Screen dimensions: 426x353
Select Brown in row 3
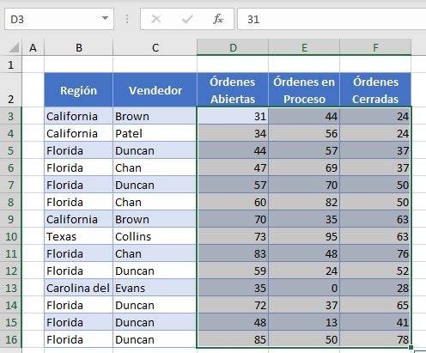[155, 116]
